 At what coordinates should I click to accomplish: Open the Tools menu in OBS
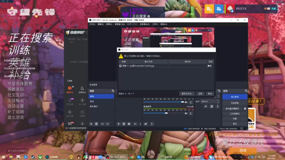click(155, 24)
